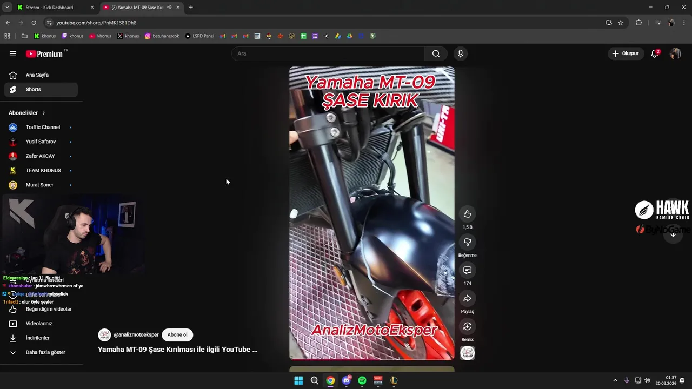Show hidden system tray icons
Image resolution: width=692 pixels, height=389 pixels.
[615, 380]
